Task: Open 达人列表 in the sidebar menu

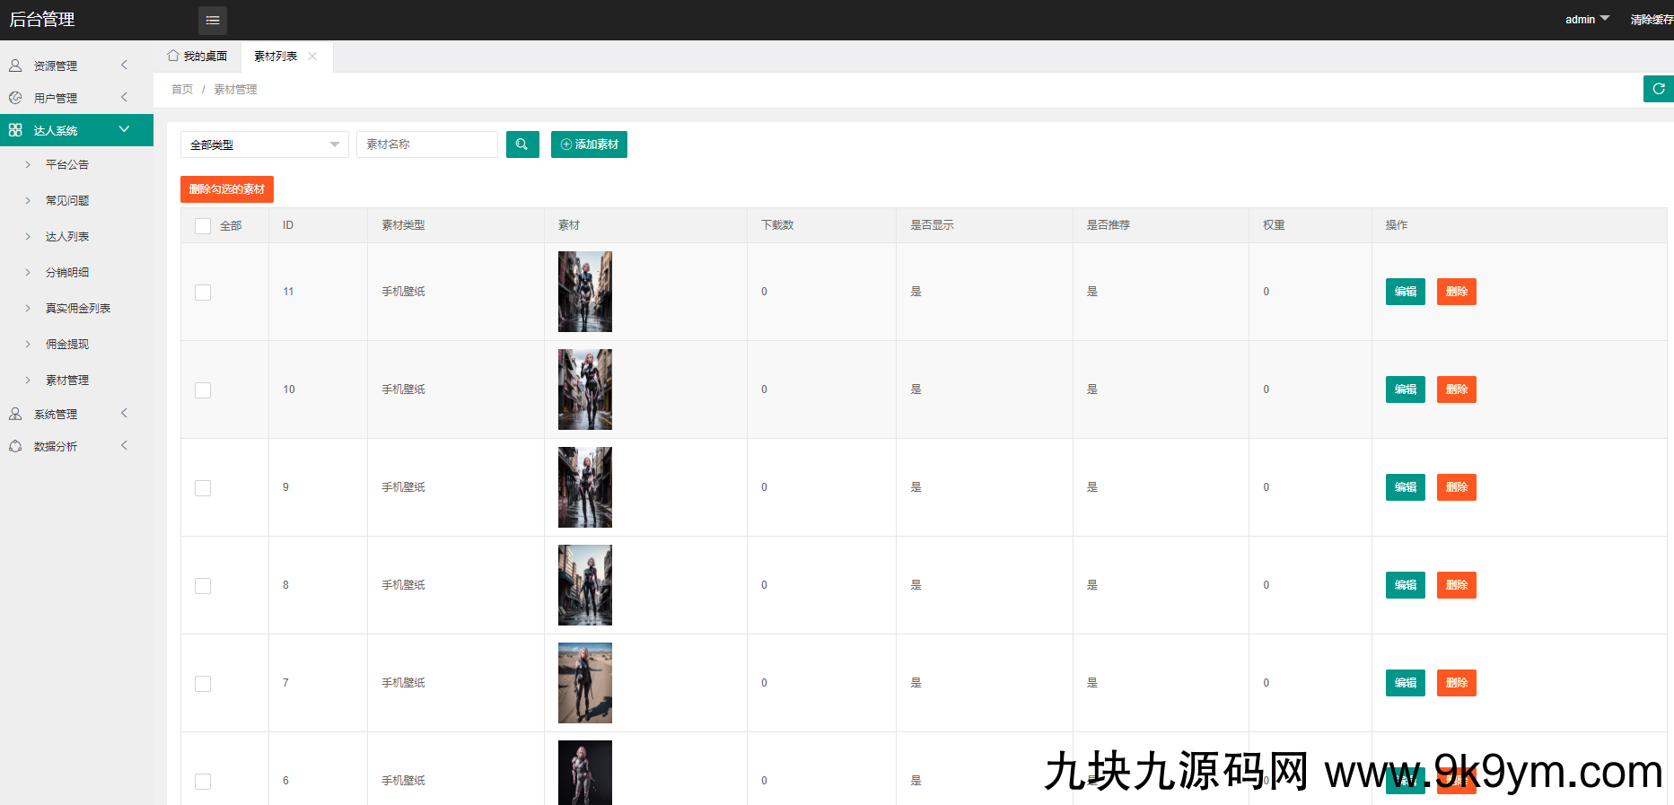Action: 67,237
